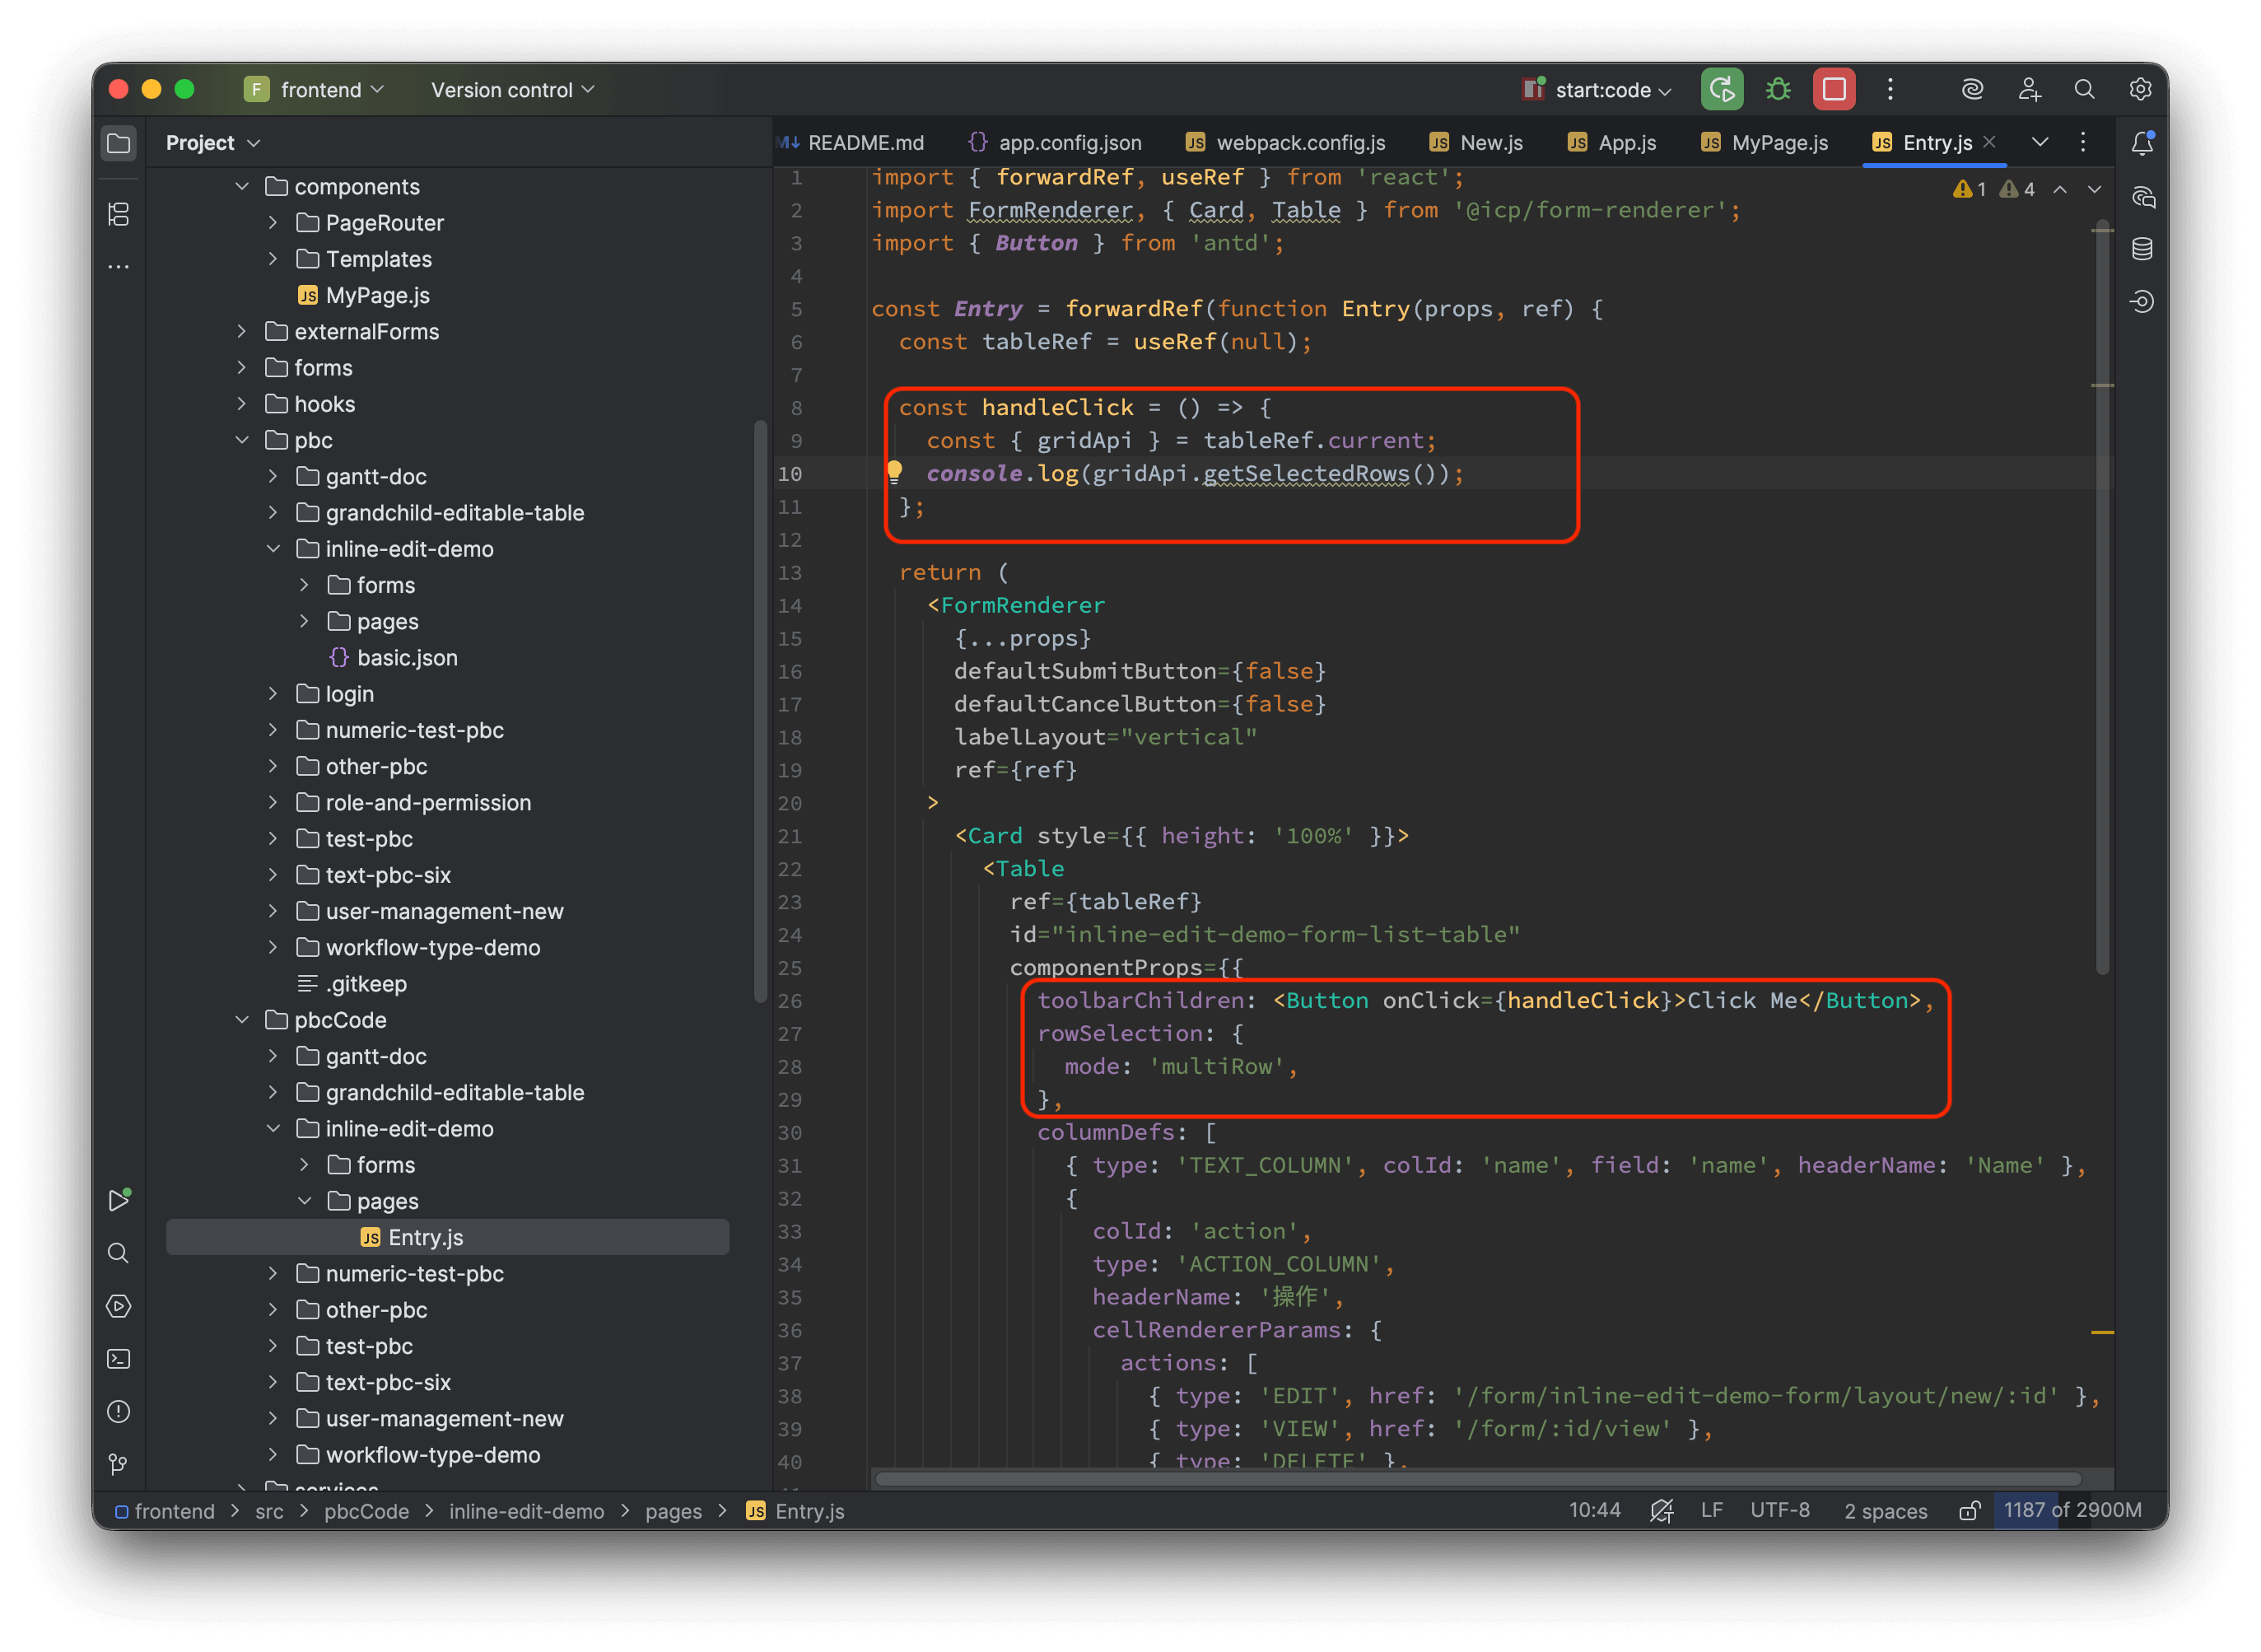The width and height of the screenshot is (2261, 1652).
Task: Change the 2 spaces indent setting
Action: (1886, 1511)
